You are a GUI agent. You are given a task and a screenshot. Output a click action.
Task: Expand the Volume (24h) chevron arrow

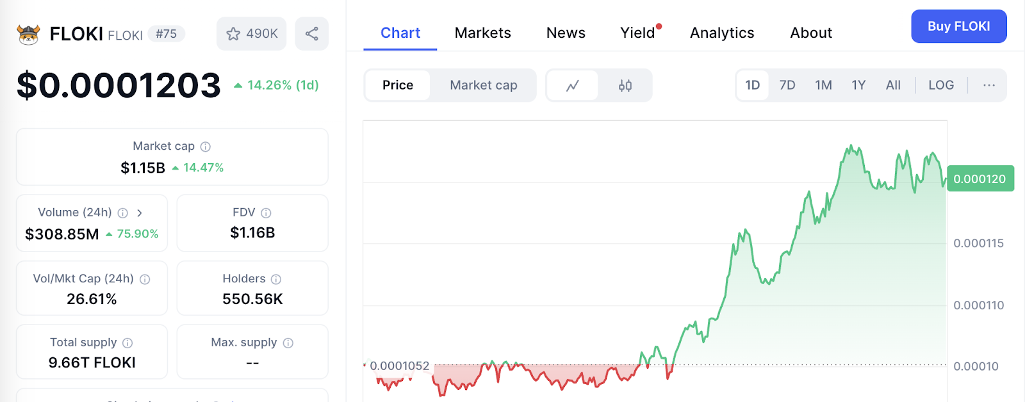pos(140,213)
